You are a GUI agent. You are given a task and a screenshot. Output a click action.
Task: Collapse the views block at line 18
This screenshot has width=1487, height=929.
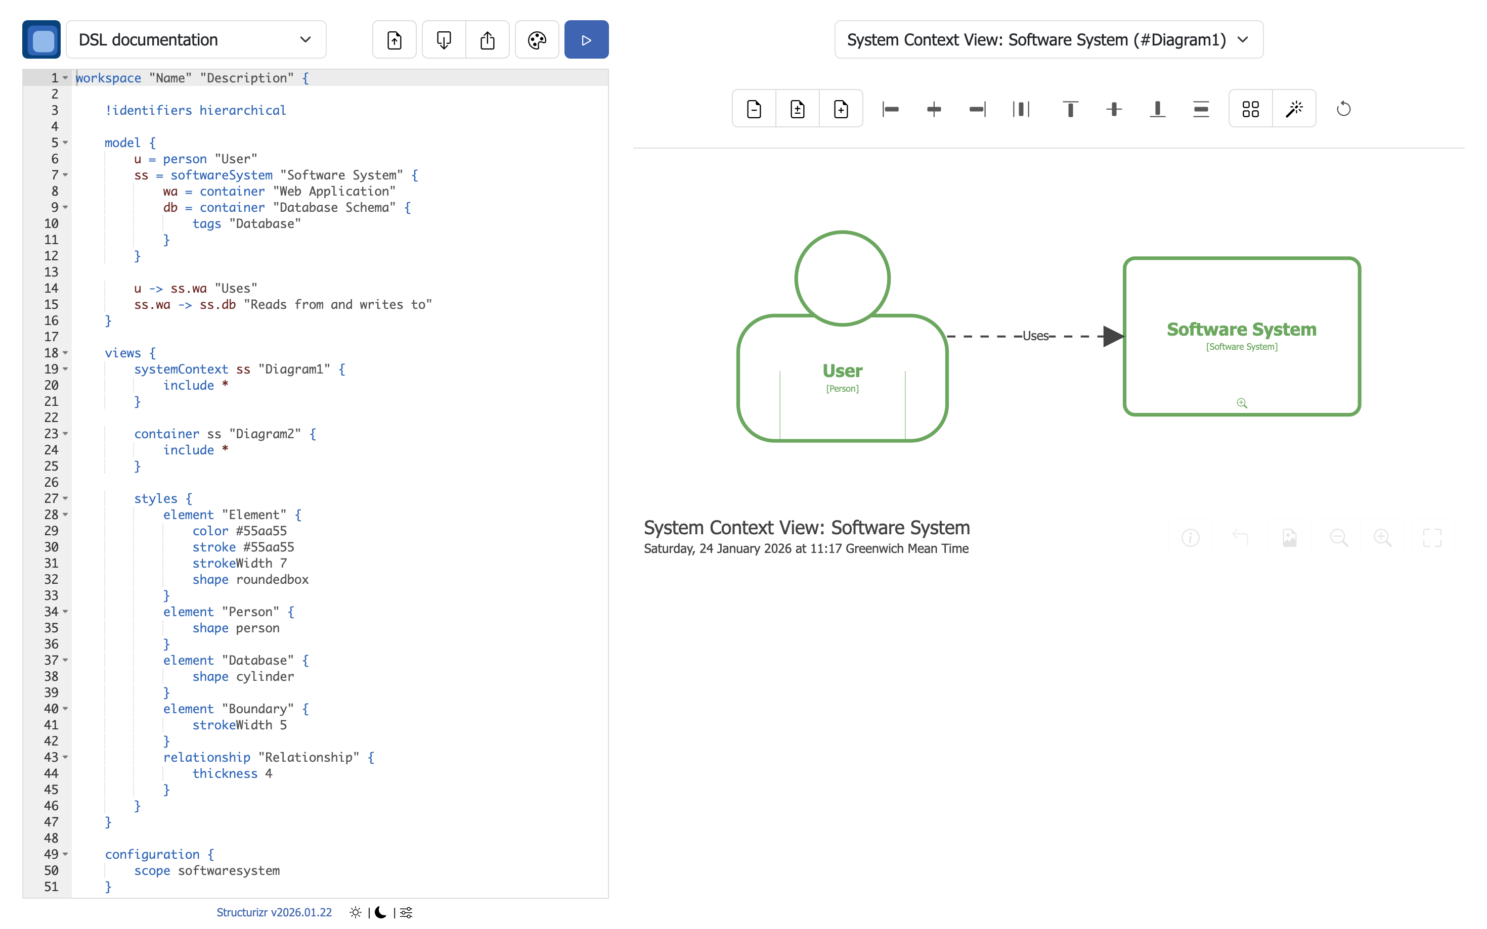pos(66,353)
